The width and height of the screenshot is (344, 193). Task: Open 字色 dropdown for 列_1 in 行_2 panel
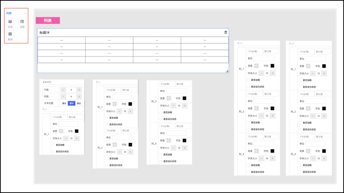coord(272,66)
